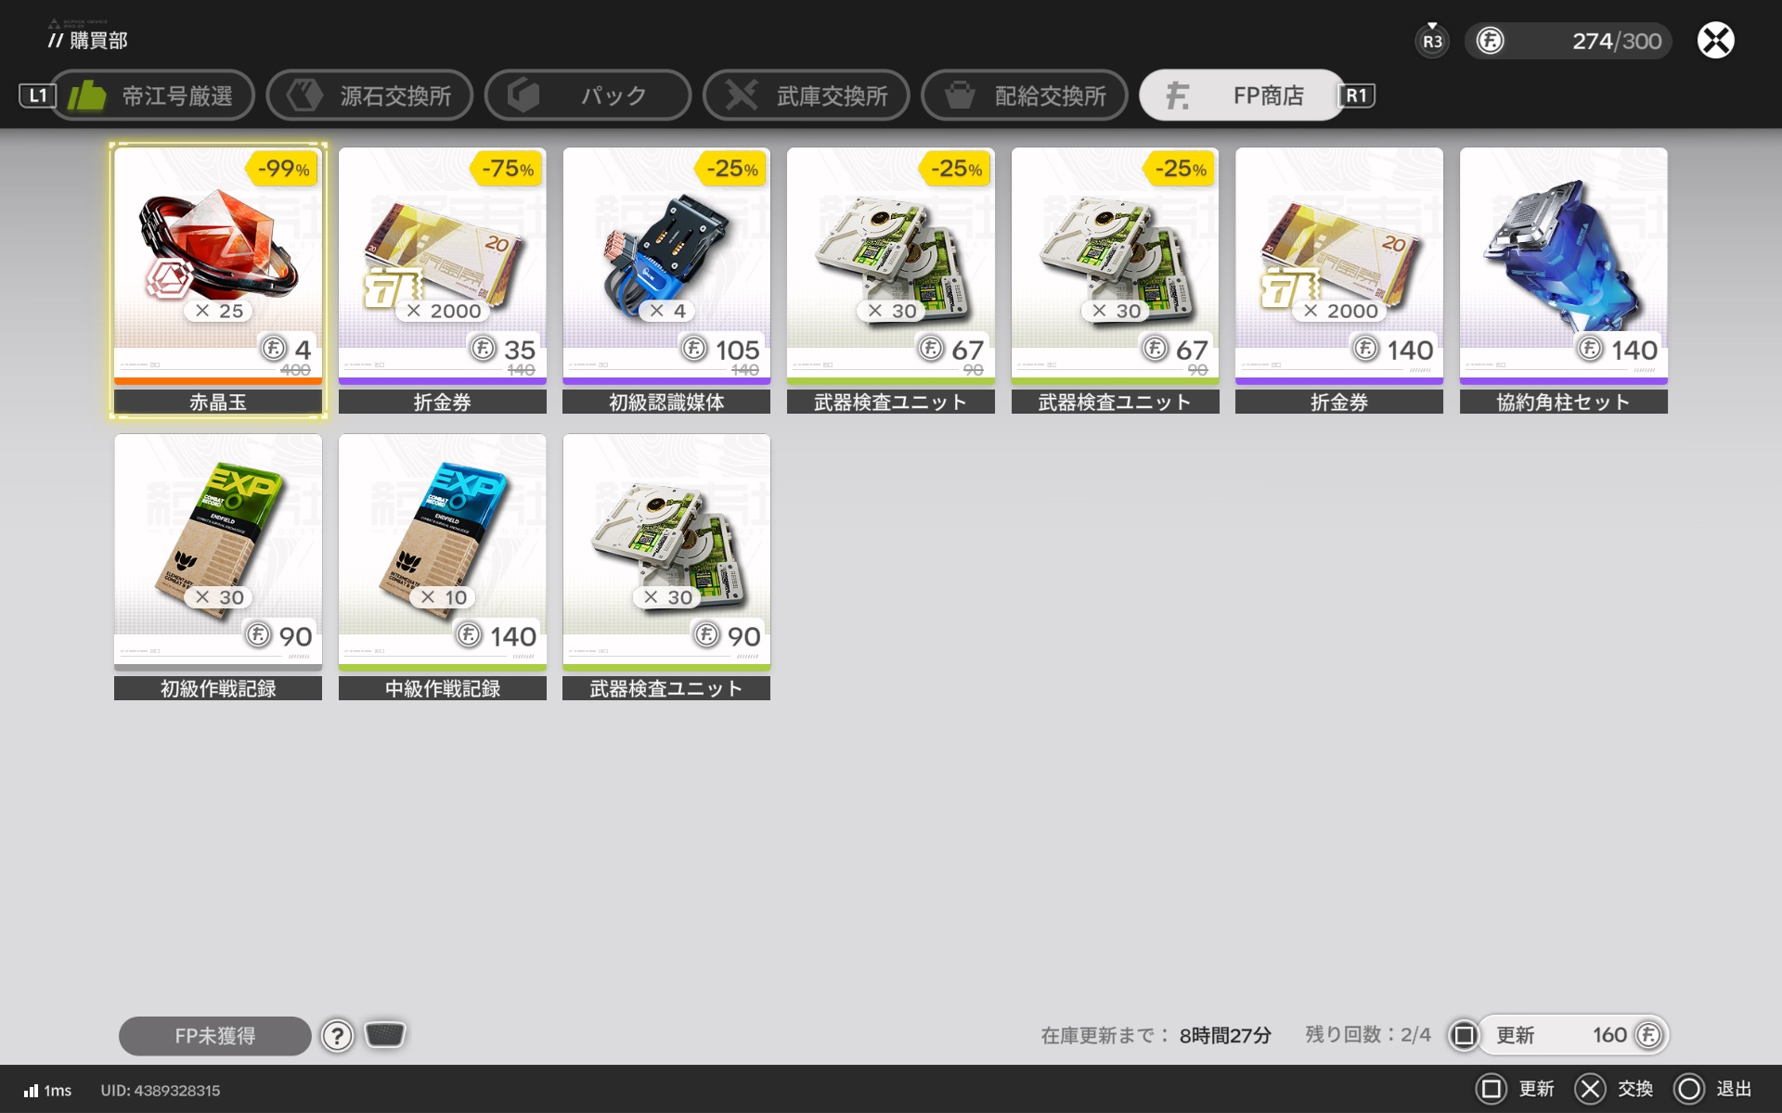Close the shop with the X icon
Screen dimensions: 1782x1113
tap(1715, 41)
